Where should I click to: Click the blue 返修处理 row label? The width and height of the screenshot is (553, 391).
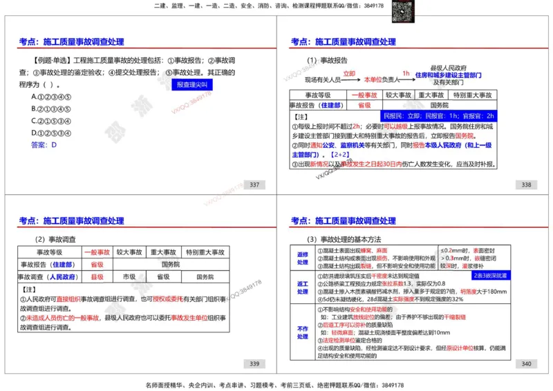303,258
